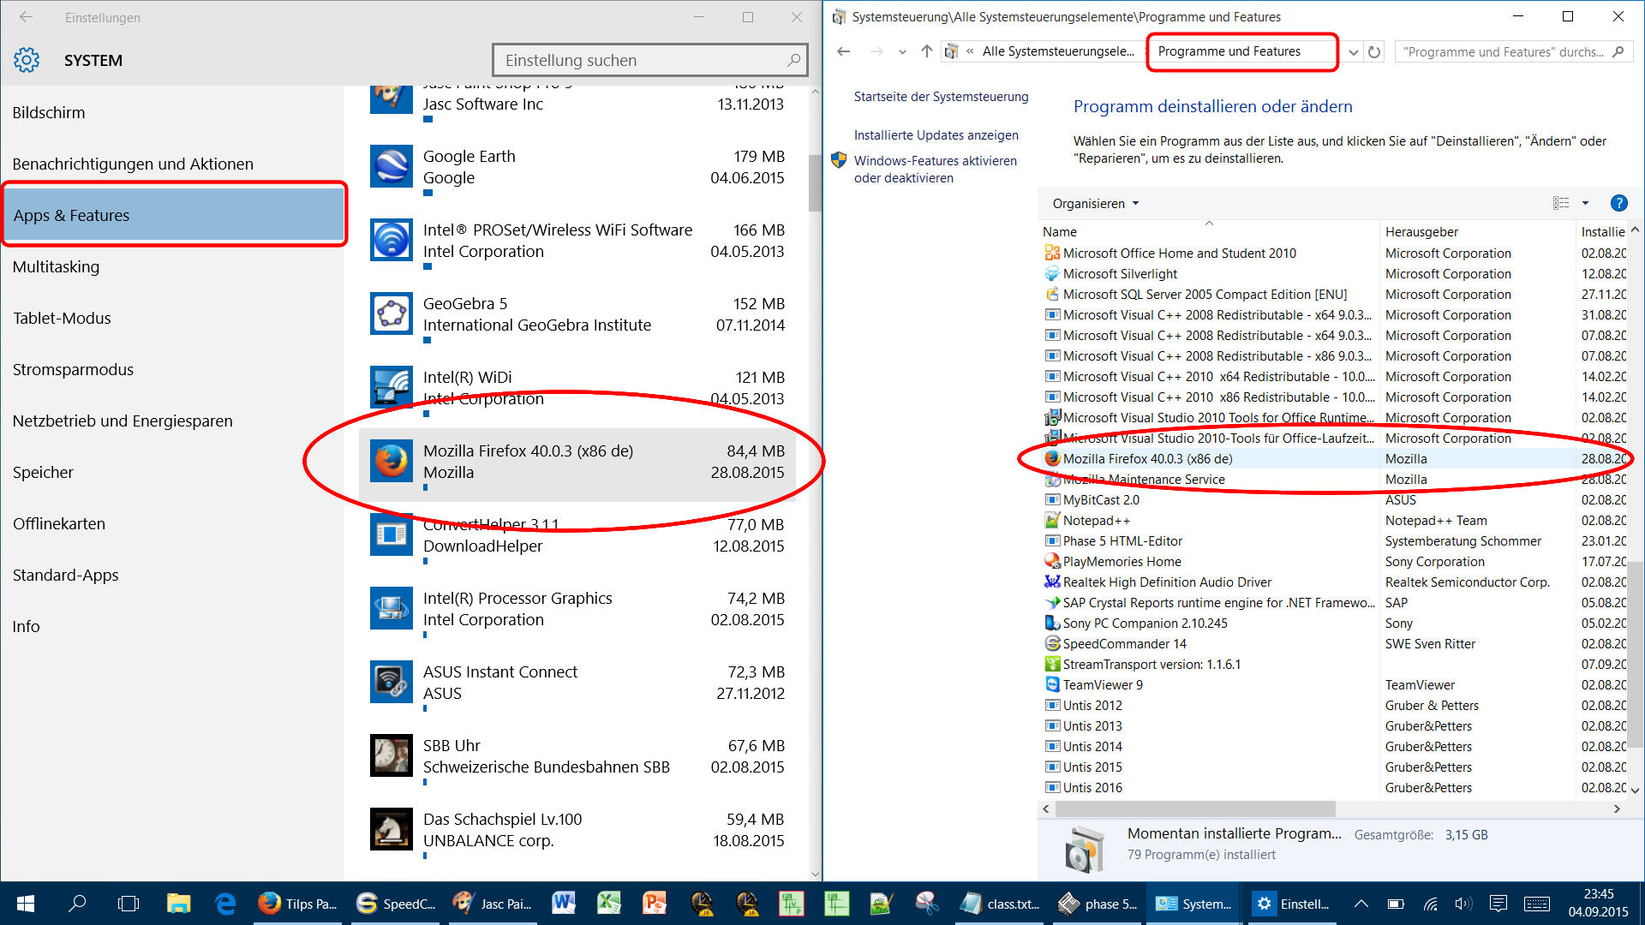Open the Standard-Apps settings section

click(66, 575)
